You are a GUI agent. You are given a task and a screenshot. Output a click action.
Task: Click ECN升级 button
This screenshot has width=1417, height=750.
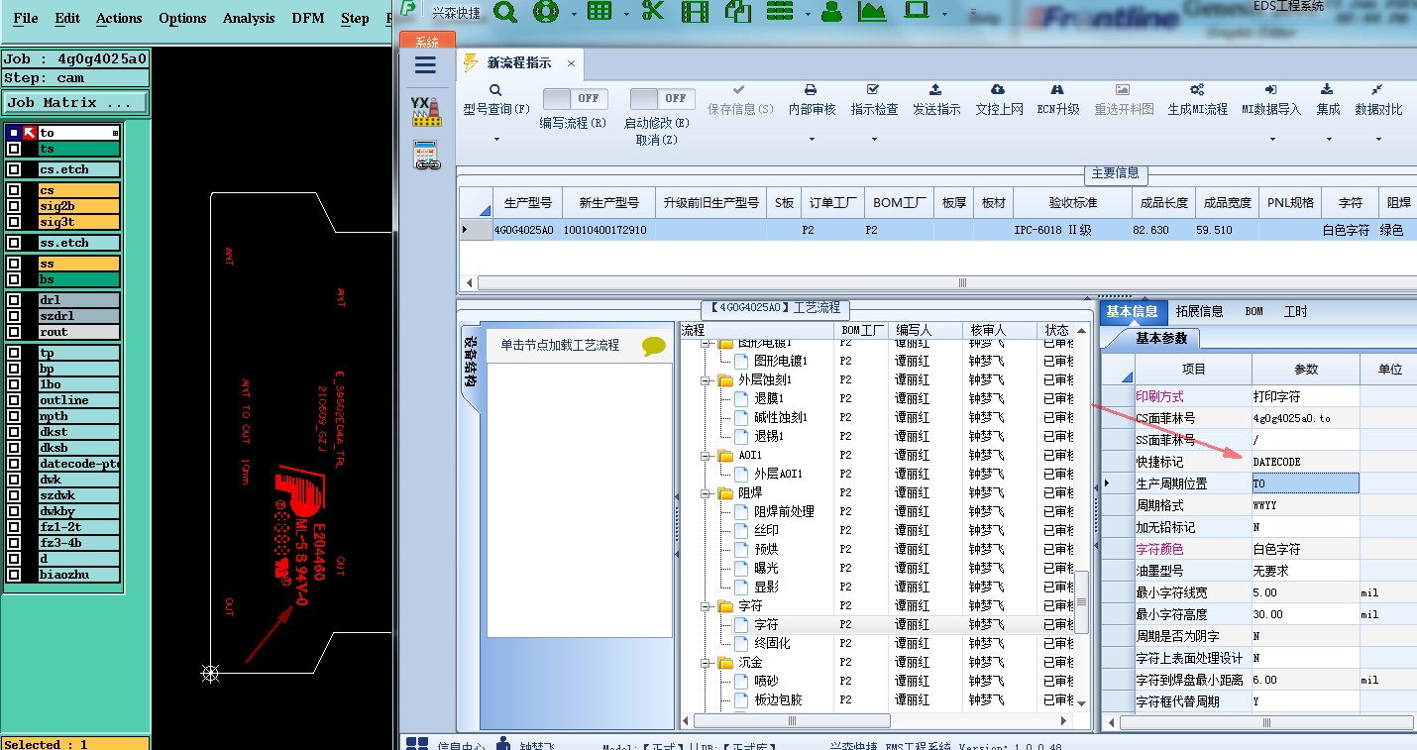pos(1058,100)
